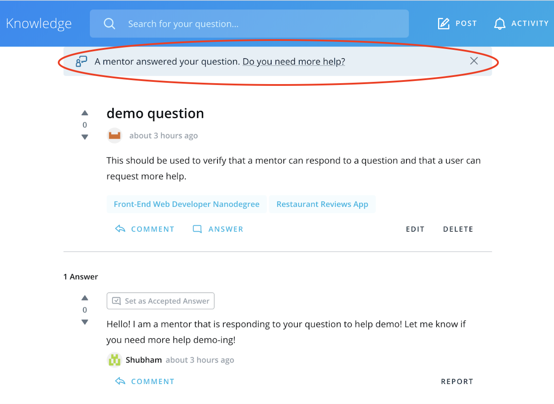Upvote the demo question
Viewport: 554px width, 404px height.
click(x=85, y=113)
